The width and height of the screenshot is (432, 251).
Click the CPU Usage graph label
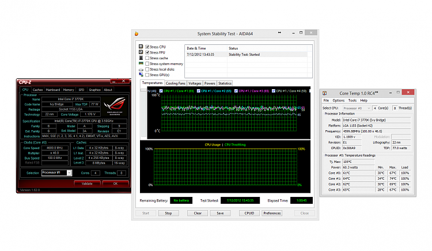pos(213,144)
